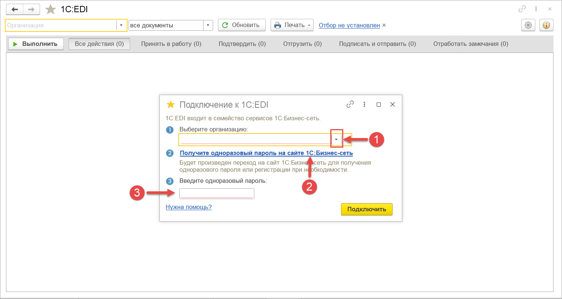Expand the Организация filter dropdown

(x=121, y=25)
